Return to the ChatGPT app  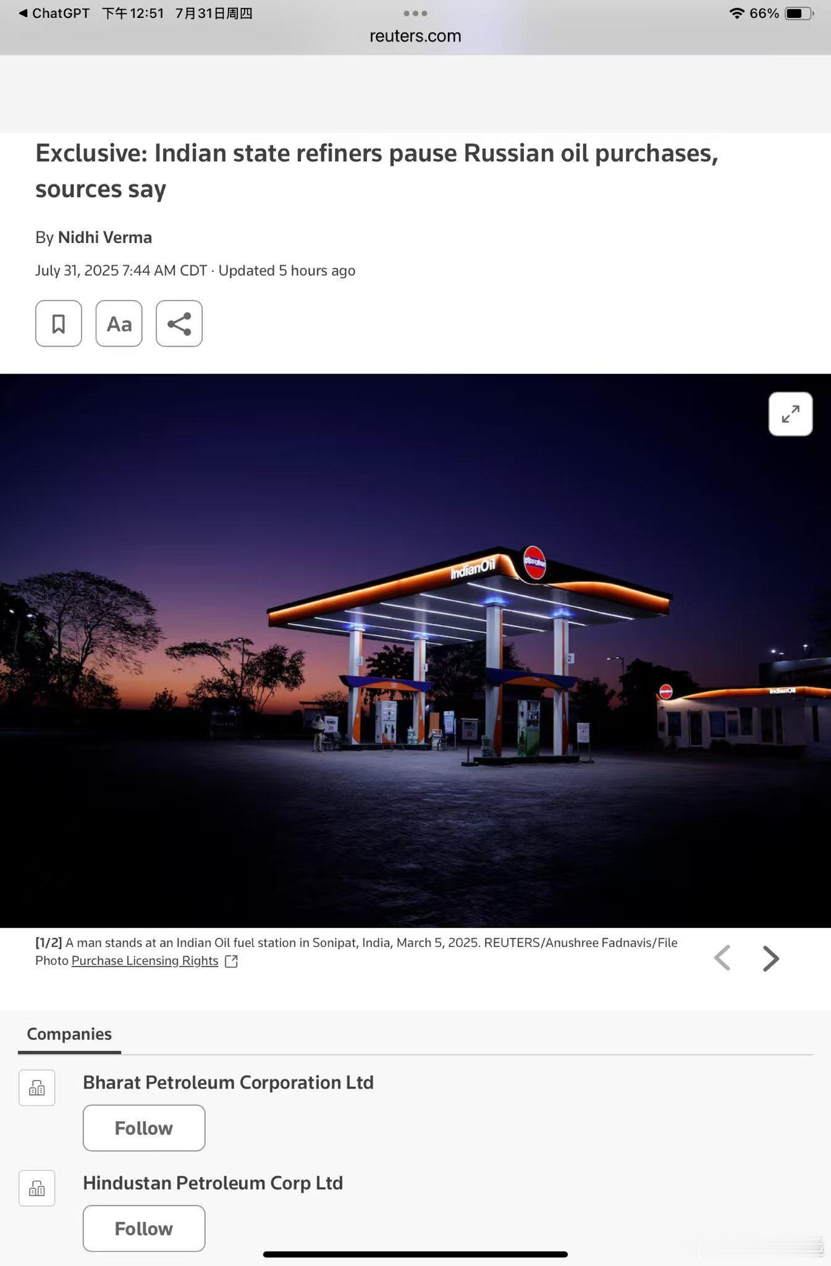(x=54, y=14)
